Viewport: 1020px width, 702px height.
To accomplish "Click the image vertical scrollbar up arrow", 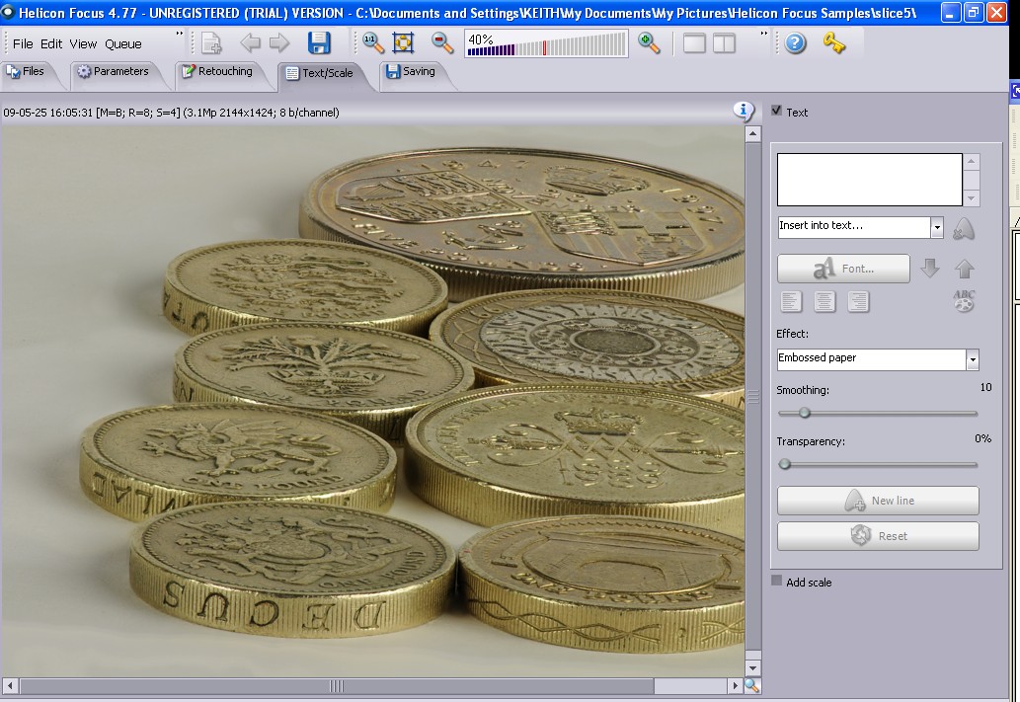I will pyautogui.click(x=752, y=134).
